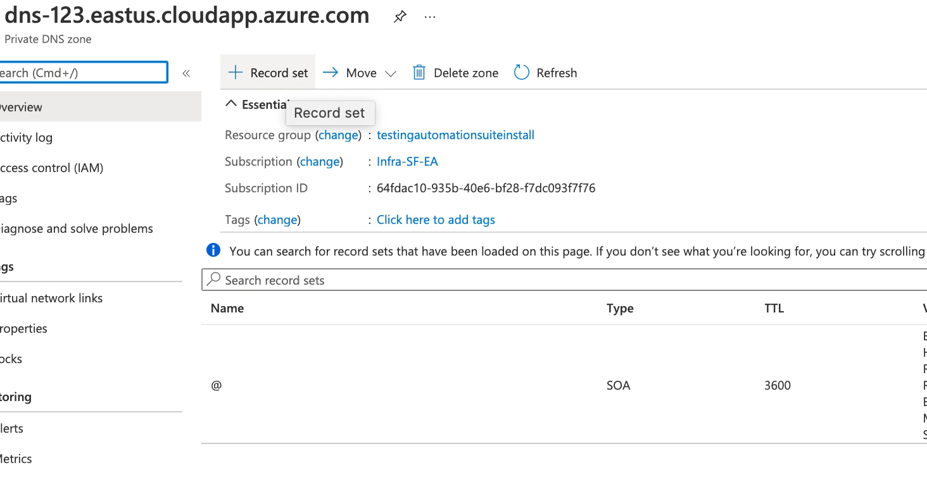Open the Overview menu item

tap(101, 107)
